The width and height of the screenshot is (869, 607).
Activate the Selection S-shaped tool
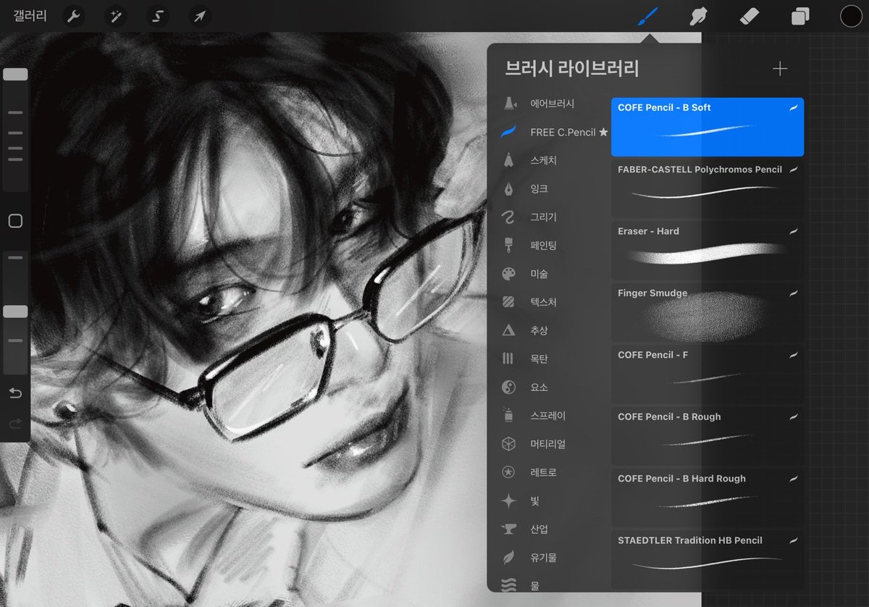pos(157,16)
